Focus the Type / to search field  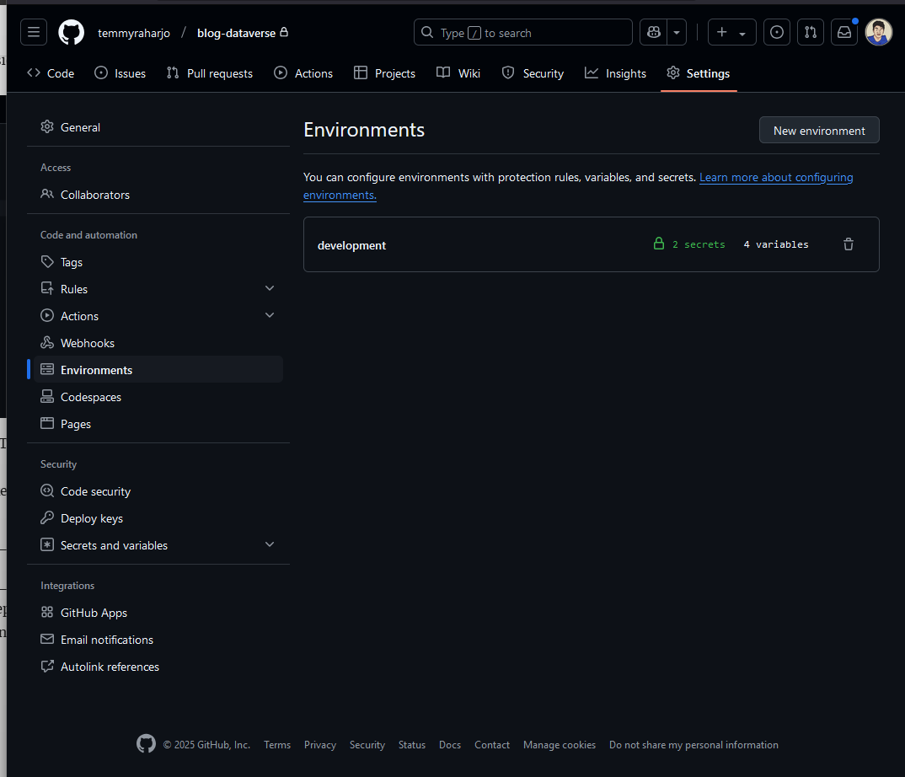pos(523,32)
